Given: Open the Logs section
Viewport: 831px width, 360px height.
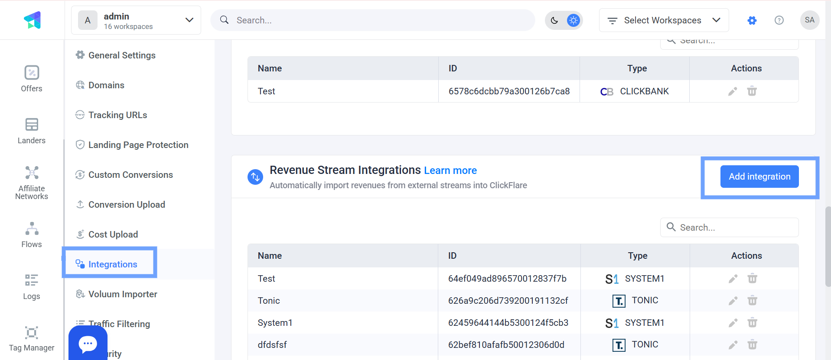Looking at the screenshot, I should (x=32, y=286).
